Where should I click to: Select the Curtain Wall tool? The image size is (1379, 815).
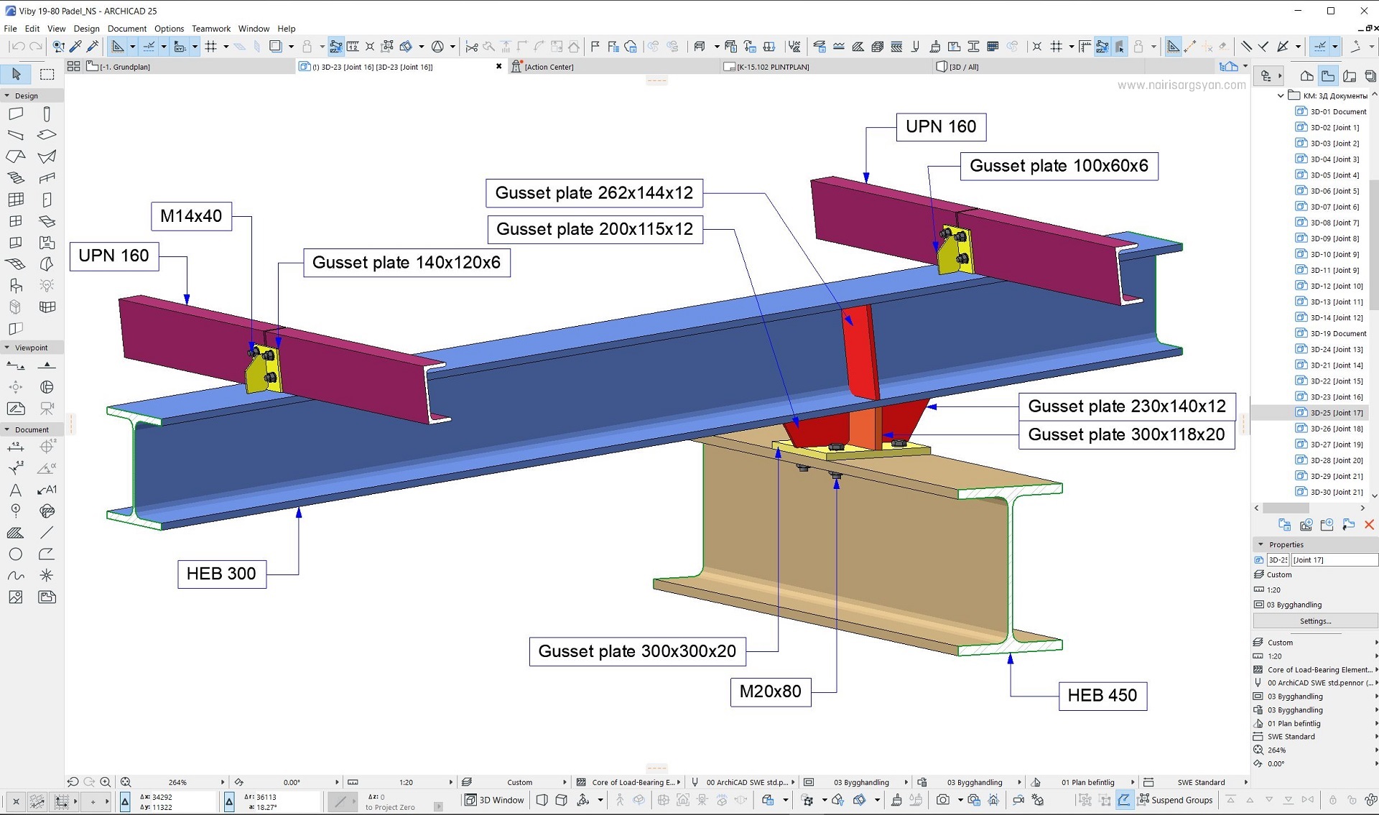point(16,200)
